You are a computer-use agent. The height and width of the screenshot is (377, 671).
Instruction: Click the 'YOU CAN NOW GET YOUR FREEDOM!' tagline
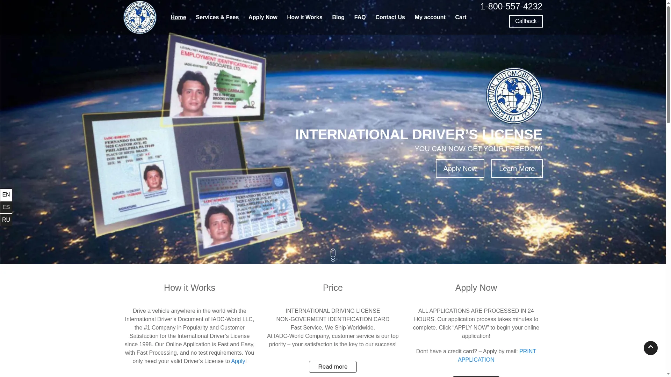(x=478, y=149)
